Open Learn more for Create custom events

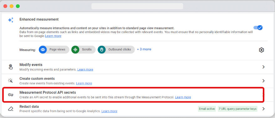[x=84, y=83]
